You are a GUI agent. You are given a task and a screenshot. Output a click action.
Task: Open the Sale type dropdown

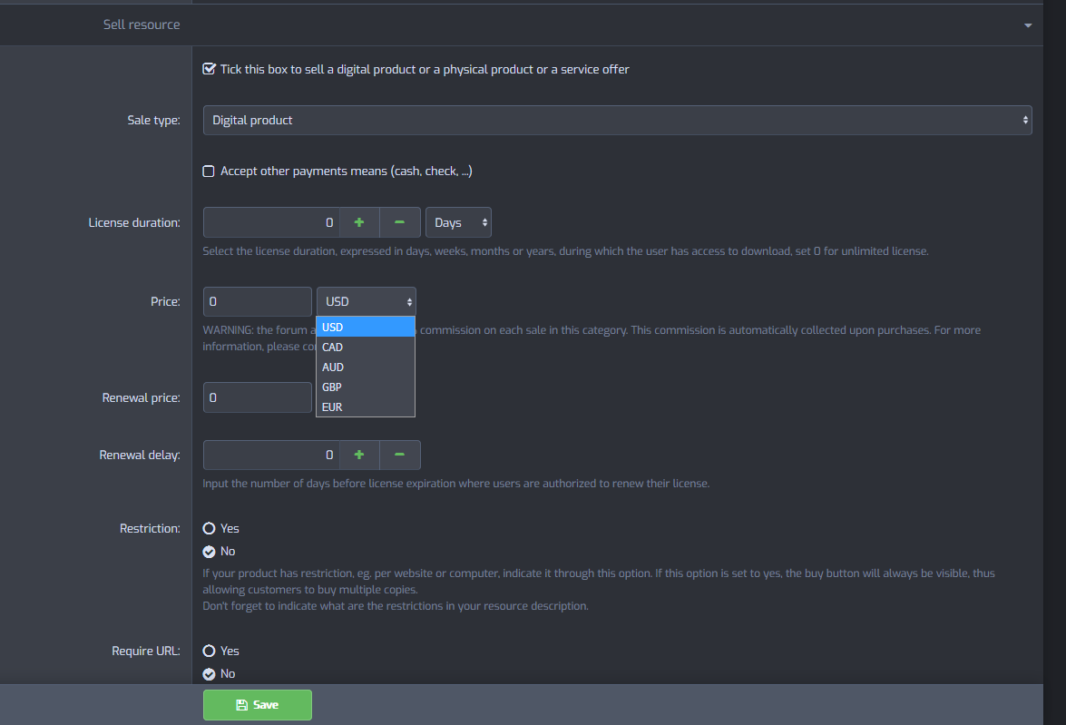tap(617, 120)
